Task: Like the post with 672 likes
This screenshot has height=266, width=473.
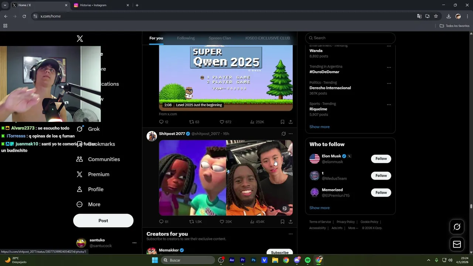Action: tap(225, 122)
